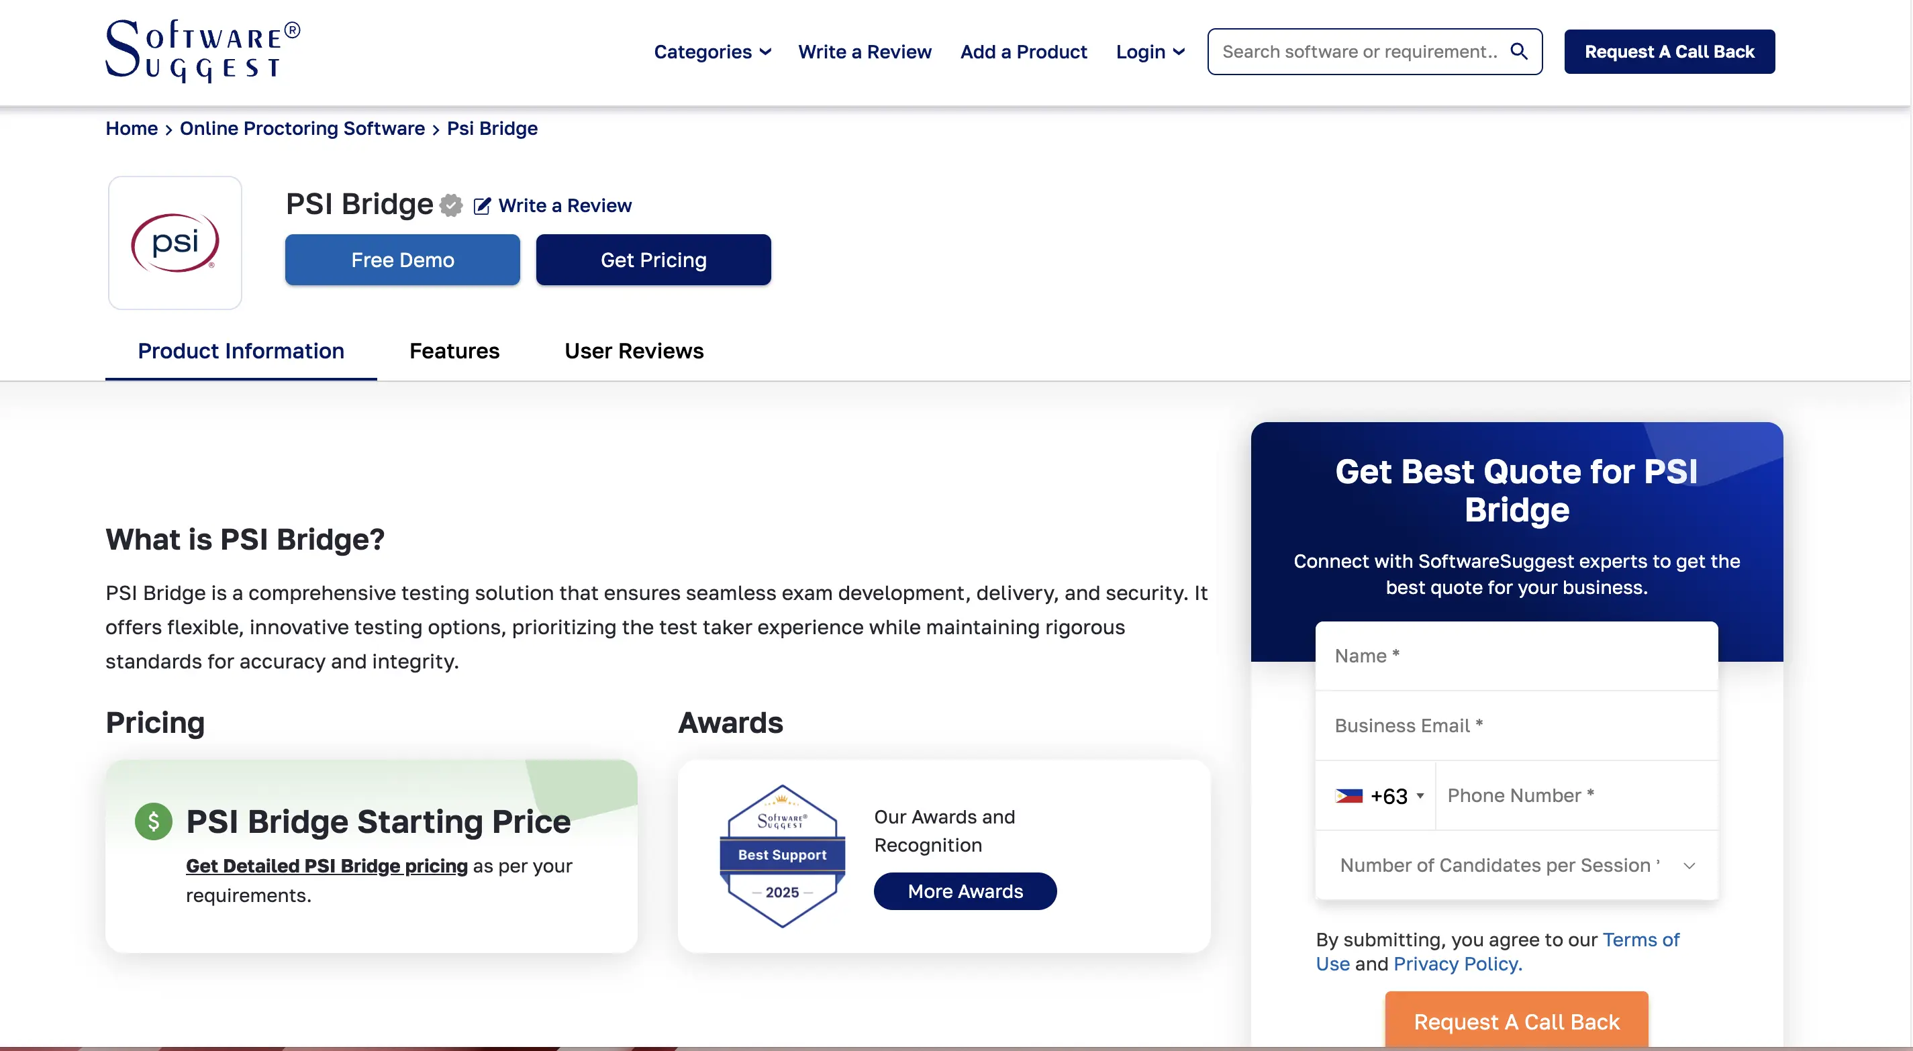Switch to the Features tab
Screen dimensions: 1913x1051
(x=454, y=350)
